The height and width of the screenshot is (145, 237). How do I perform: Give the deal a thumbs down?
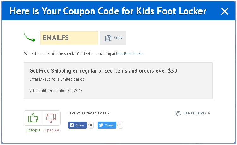[x=51, y=118]
